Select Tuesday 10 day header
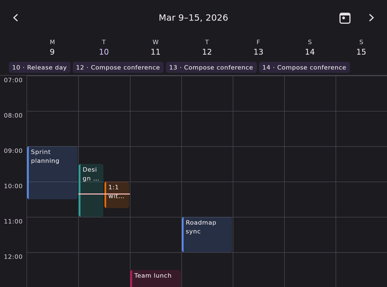This screenshot has width=387, height=287. [104, 47]
